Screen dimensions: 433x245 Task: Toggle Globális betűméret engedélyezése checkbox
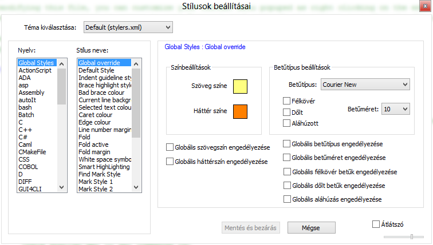287,157
